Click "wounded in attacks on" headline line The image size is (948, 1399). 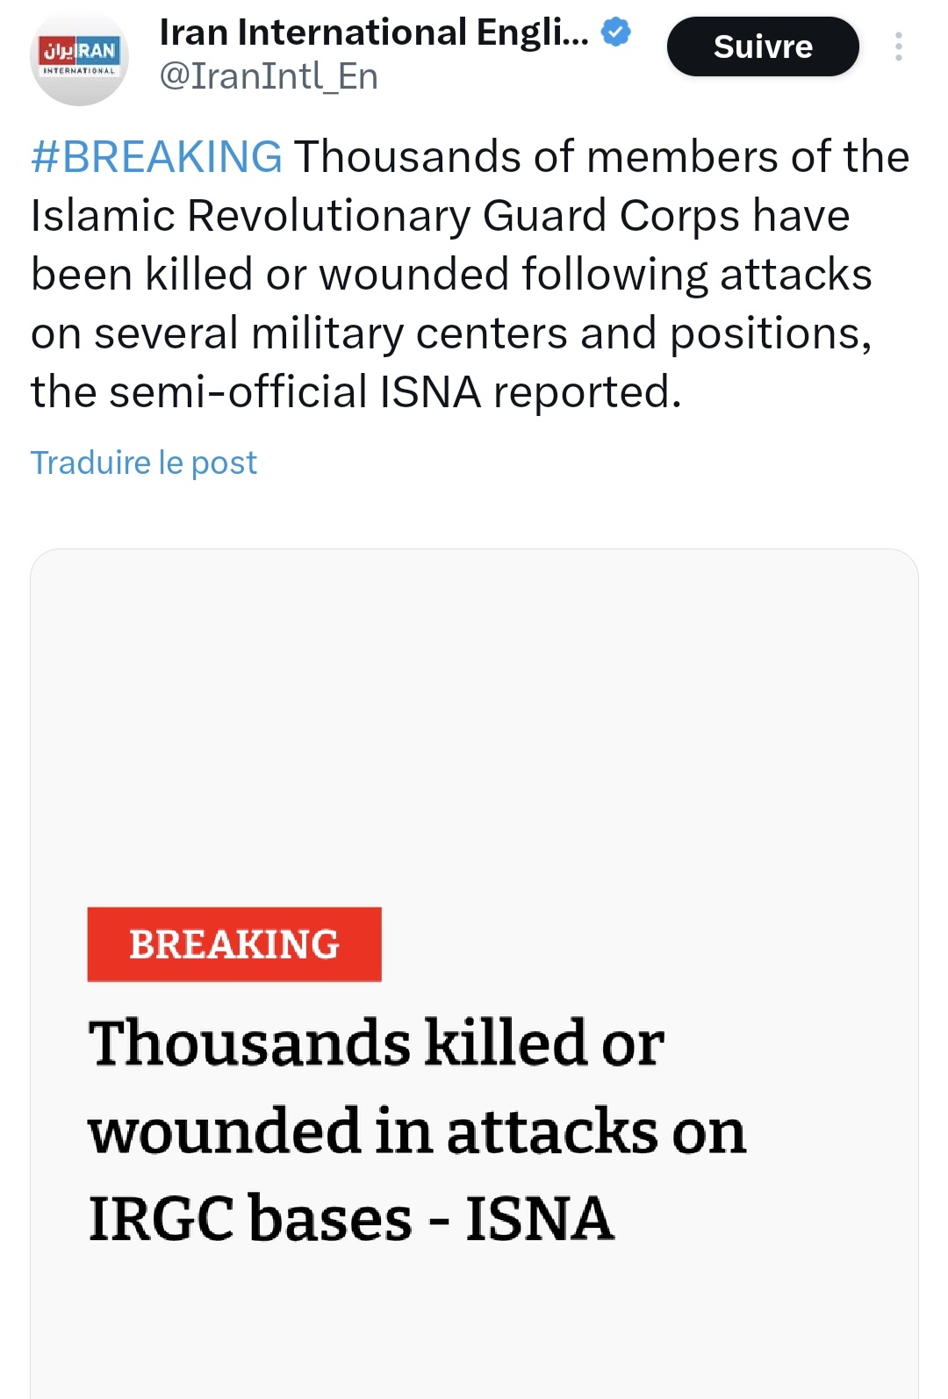click(417, 1130)
